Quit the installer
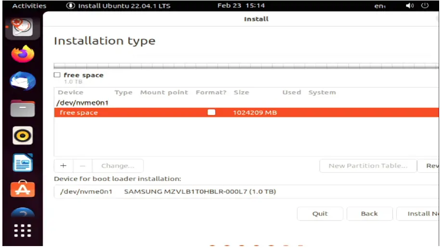444x248 pixels. click(x=320, y=214)
